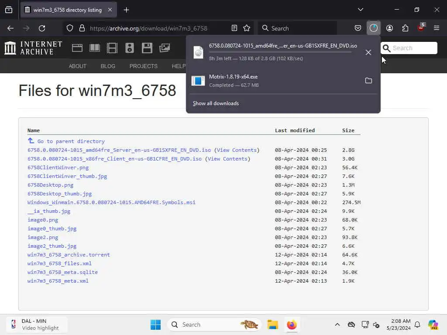This screenshot has height=335, width=447.
Task: Open the Firefox account icon
Action: pos(389,28)
